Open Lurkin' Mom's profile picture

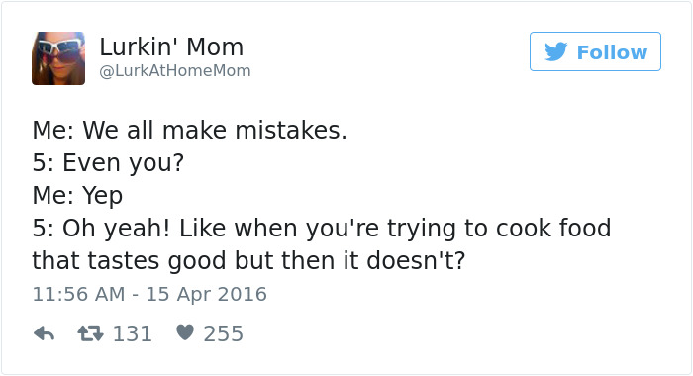point(58,58)
